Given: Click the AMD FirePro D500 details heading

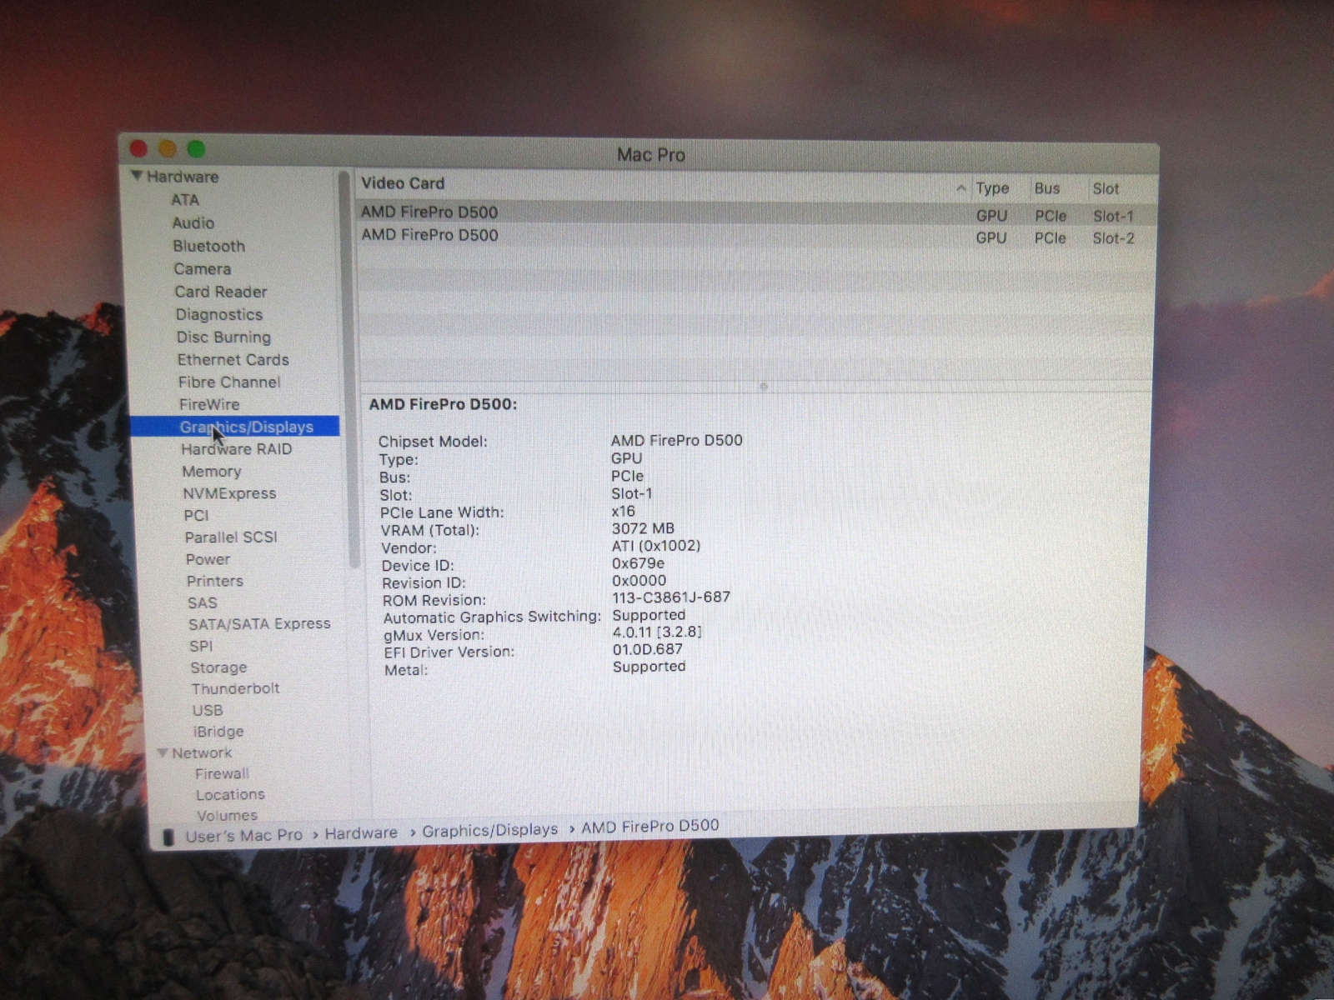Looking at the screenshot, I should tap(443, 404).
